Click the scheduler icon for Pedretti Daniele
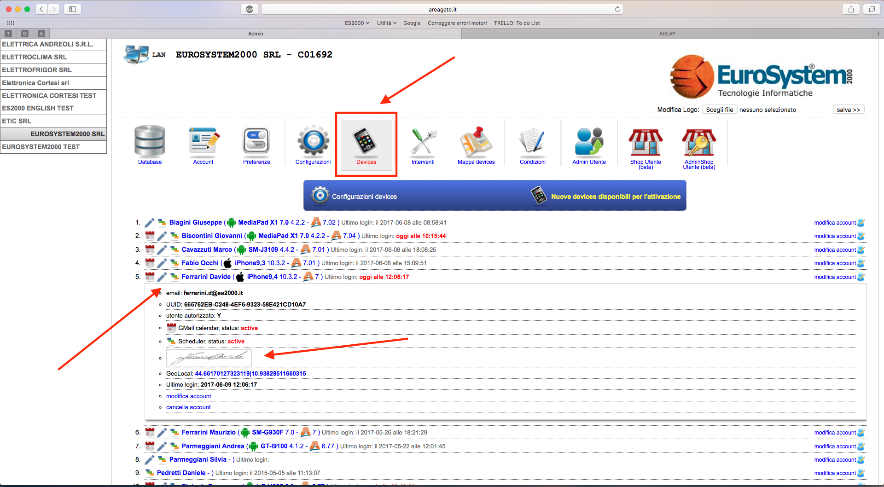Viewport: 884px width, 487px height. [150, 473]
